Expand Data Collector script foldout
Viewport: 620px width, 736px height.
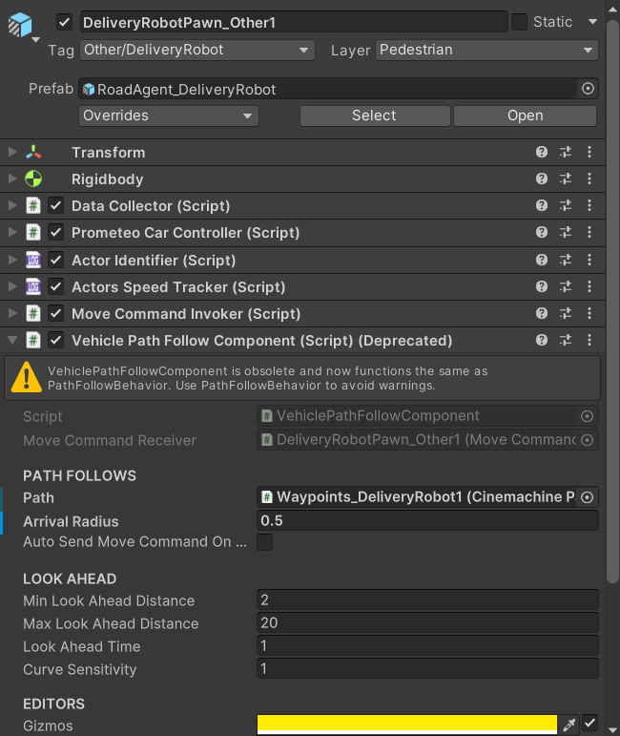click(x=12, y=205)
